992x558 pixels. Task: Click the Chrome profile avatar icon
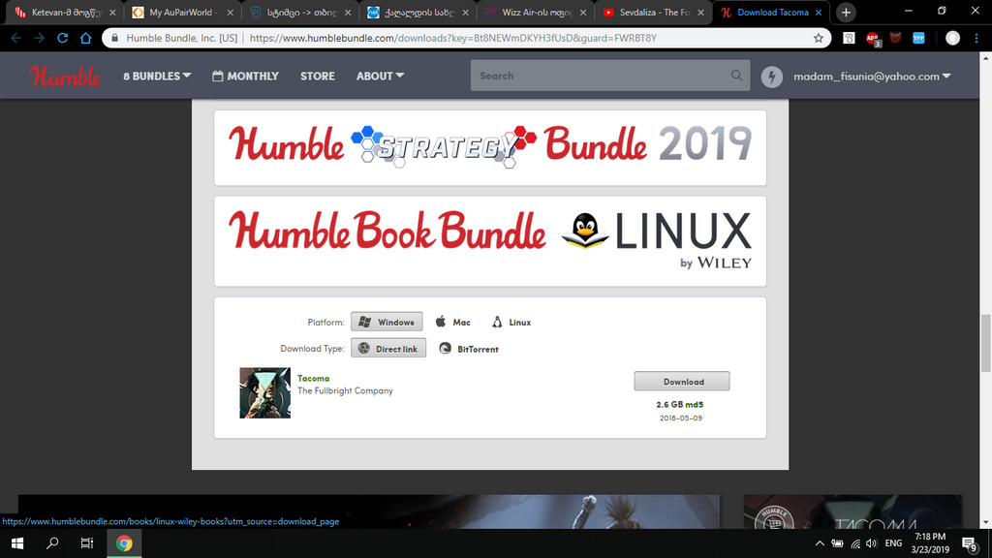point(952,38)
